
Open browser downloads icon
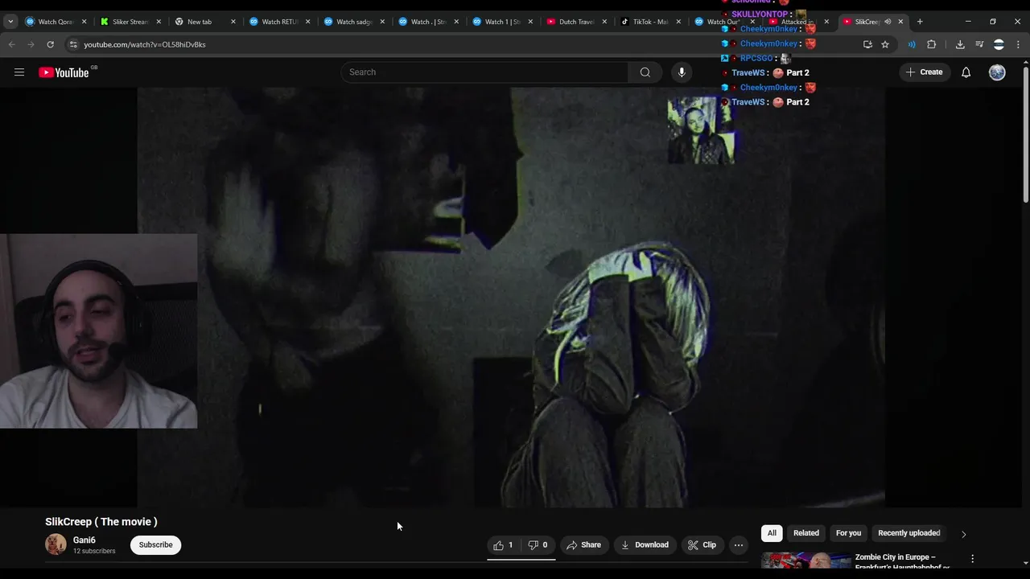click(x=960, y=44)
